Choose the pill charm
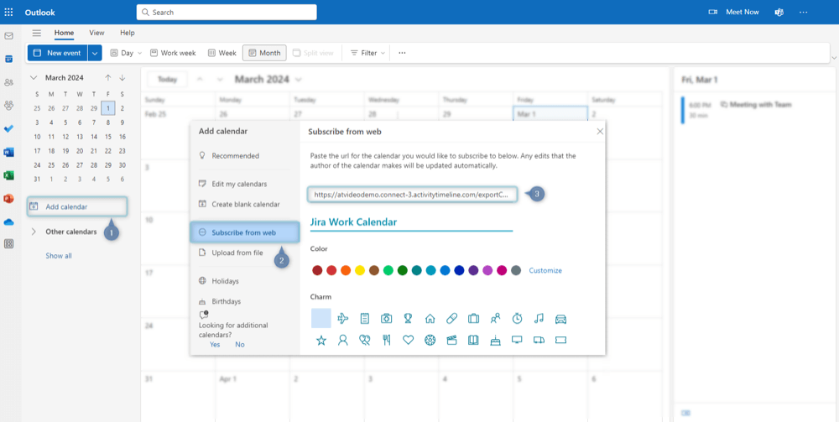Viewport: 839px width, 422px height. pos(451,319)
